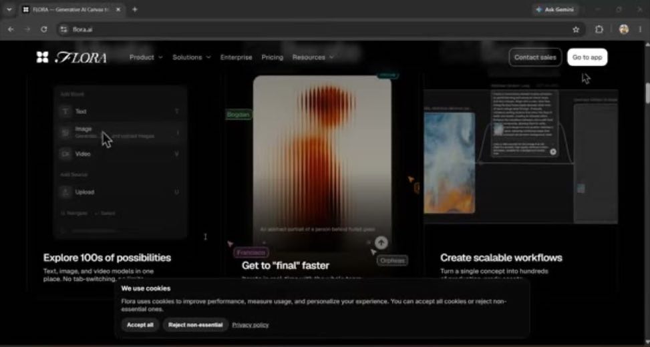Image resolution: width=650 pixels, height=347 pixels.
Task: Click the site info icon beside flora.ai
Action: point(64,29)
